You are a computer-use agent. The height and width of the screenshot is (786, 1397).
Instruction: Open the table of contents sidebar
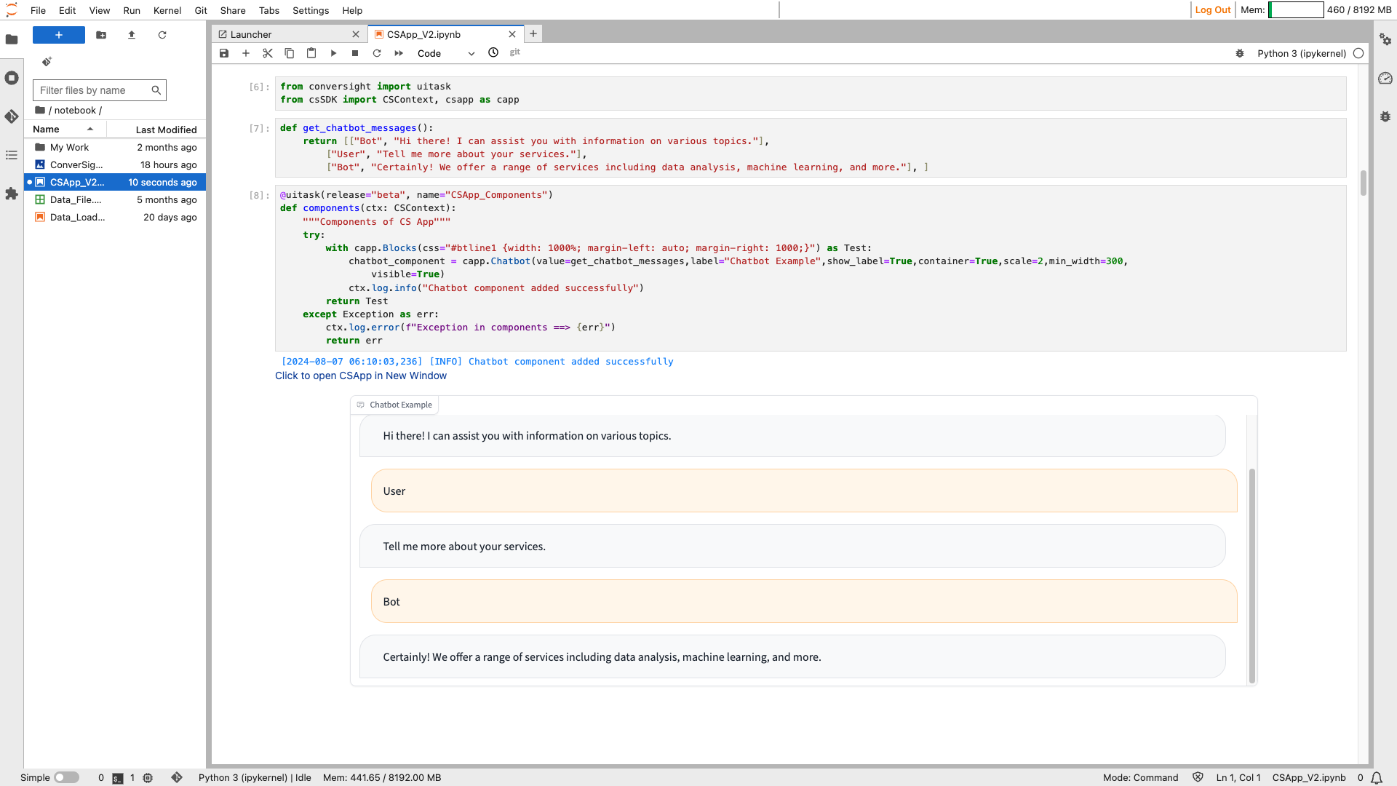coord(12,155)
